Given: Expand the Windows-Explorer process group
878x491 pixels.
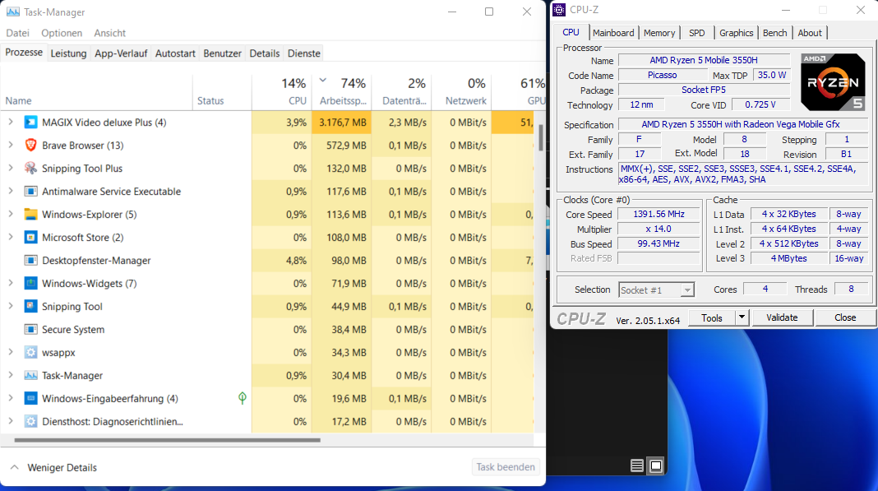Looking at the screenshot, I should pyautogui.click(x=10, y=214).
